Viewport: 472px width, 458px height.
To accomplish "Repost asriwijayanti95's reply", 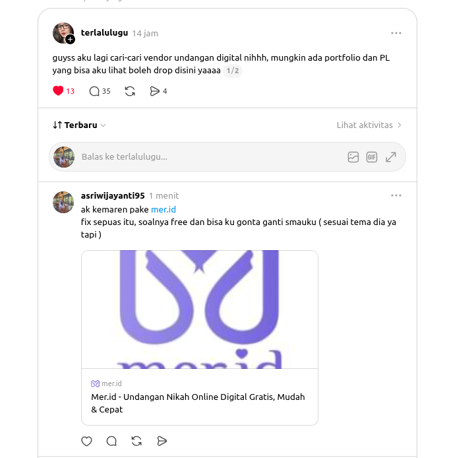I will [136, 441].
